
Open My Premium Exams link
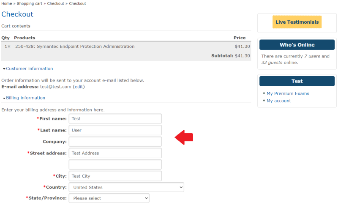click(x=288, y=93)
